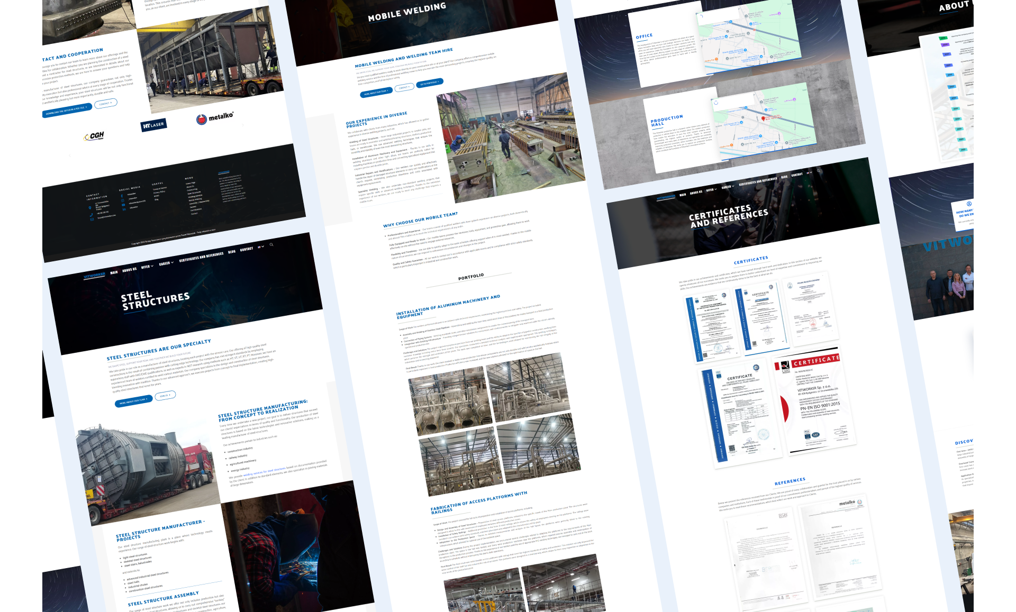Click the search icon on Steel Structures page
1016x612 pixels.
[x=271, y=244]
